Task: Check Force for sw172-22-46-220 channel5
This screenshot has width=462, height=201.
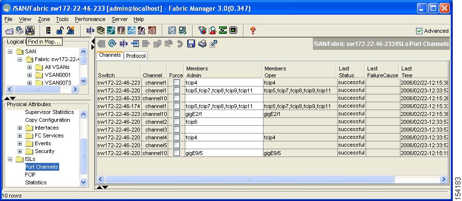Action: click(x=176, y=145)
